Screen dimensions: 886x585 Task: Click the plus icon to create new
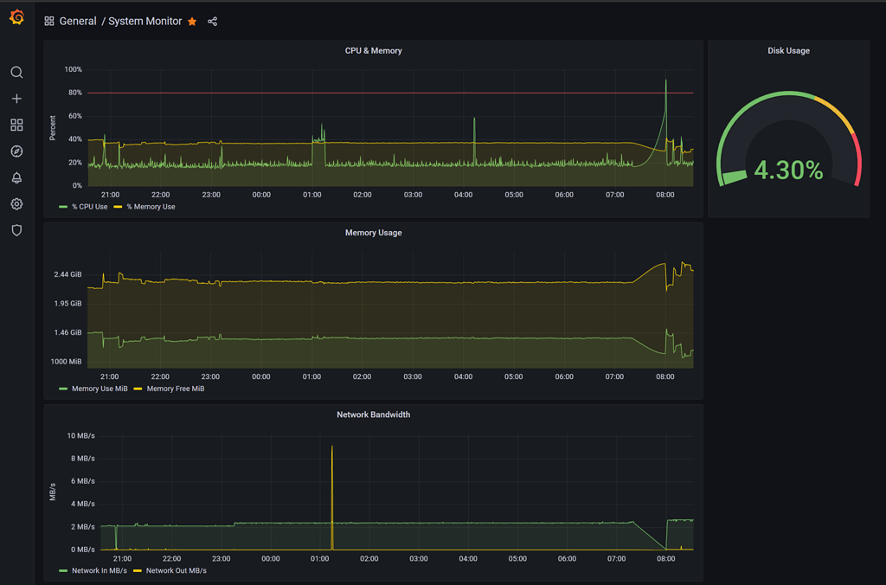pos(16,99)
